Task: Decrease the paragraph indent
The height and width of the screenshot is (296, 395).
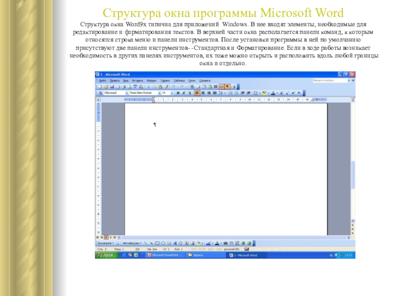Action: [x=242, y=93]
